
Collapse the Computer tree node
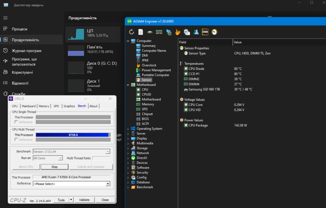tap(128, 41)
